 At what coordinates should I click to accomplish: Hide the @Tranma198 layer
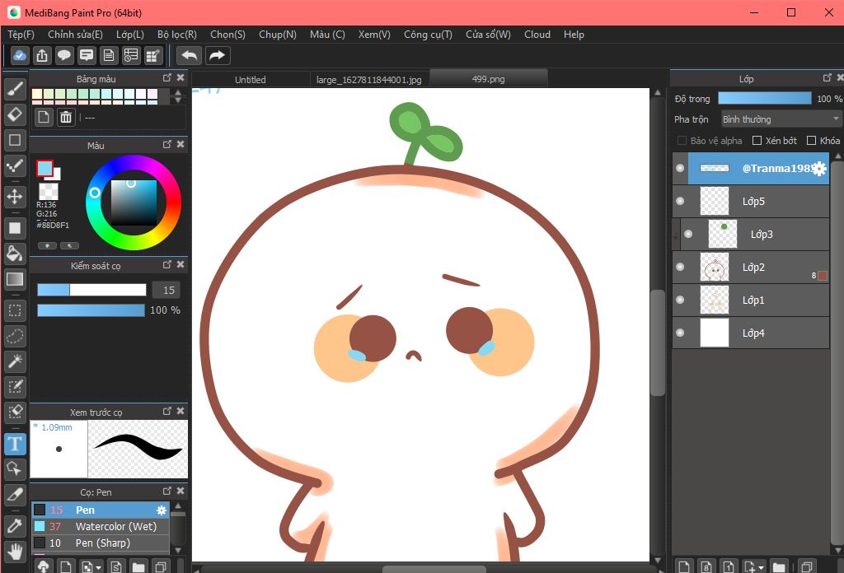click(x=680, y=168)
